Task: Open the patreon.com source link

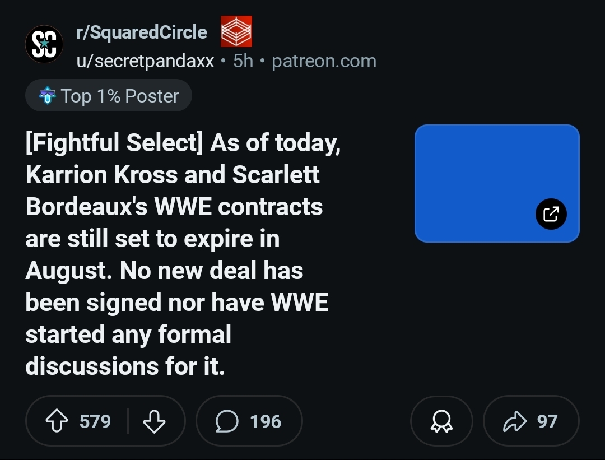Action: pyautogui.click(x=324, y=61)
